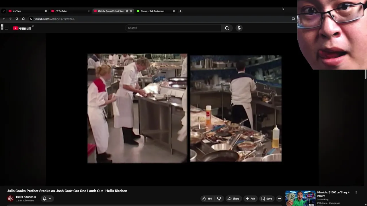Open the Hell's Kitchen channel name link

[x=25, y=197]
